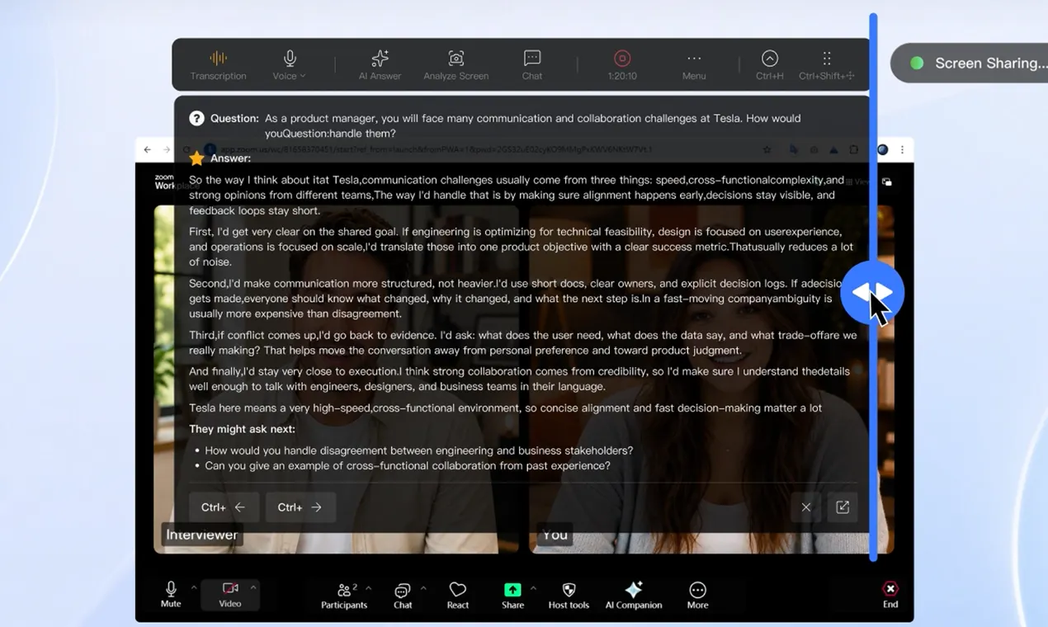Screen dimensions: 1048x627
Task: Open the browser three-dot menu
Action: coord(902,149)
